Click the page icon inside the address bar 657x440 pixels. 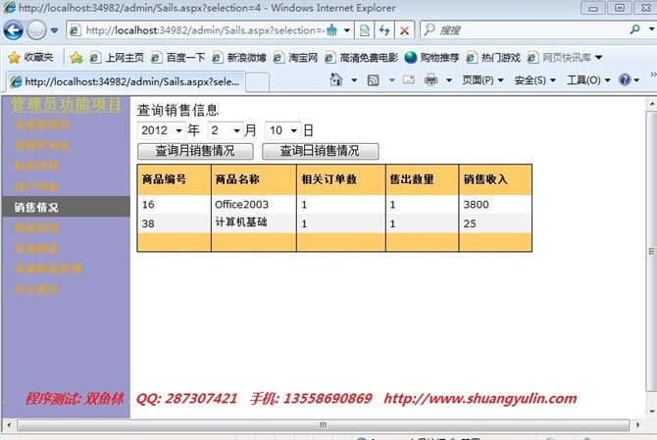(x=75, y=30)
